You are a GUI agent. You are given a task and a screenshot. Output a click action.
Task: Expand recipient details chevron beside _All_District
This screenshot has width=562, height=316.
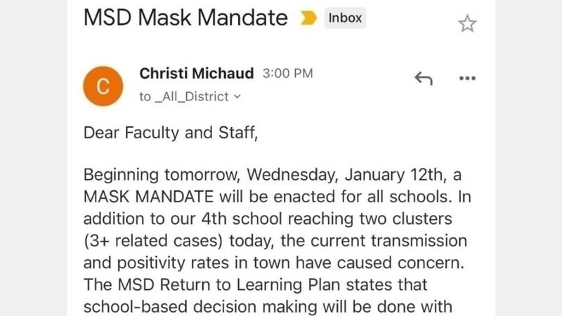237,97
